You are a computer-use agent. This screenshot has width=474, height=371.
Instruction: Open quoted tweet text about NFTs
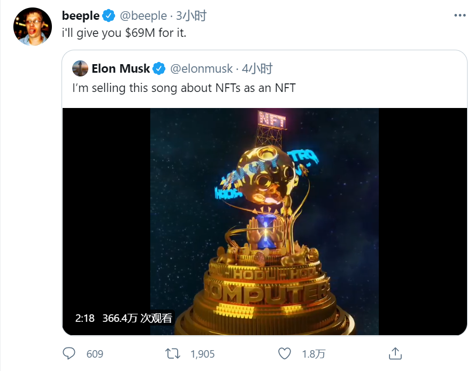click(184, 88)
